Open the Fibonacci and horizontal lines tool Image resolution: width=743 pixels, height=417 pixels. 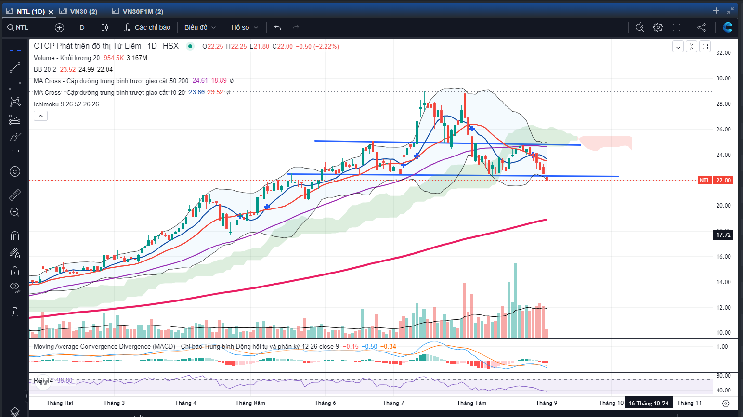click(15, 85)
